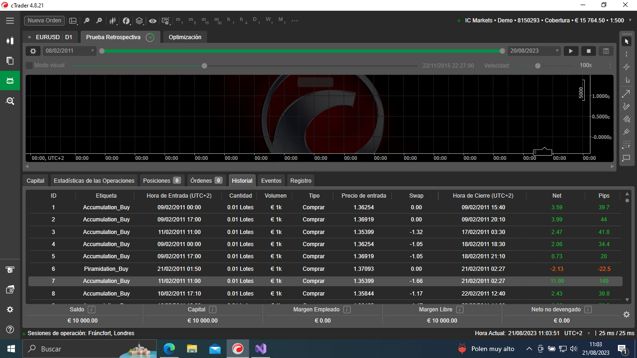
Task: Select the crosshair target tool
Action: click(x=626, y=67)
